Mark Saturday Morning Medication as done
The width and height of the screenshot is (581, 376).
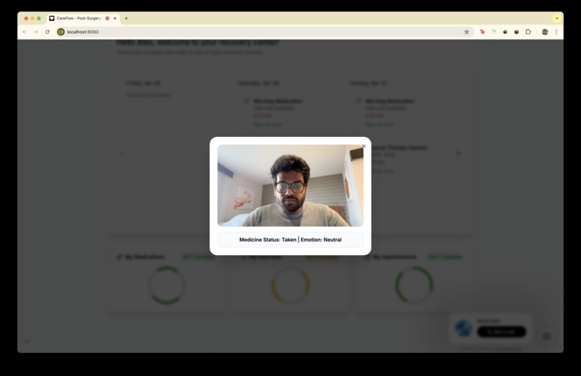[268, 125]
